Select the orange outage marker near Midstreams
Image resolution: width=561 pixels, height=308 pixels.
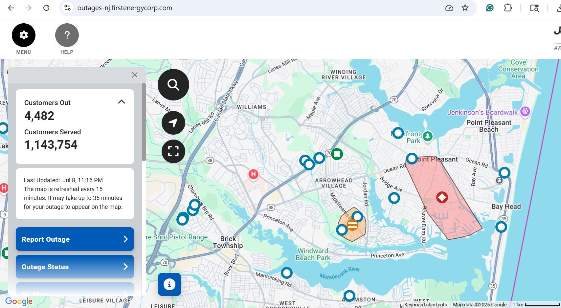[x=352, y=225]
